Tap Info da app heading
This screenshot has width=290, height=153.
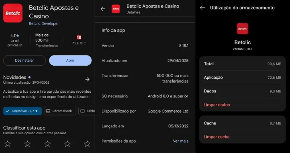(x=113, y=30)
